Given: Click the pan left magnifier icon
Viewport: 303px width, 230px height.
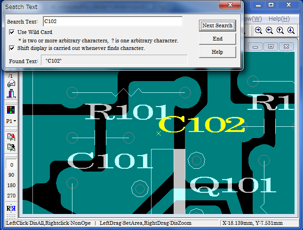Looking at the screenshot, I should (x=270, y=30).
